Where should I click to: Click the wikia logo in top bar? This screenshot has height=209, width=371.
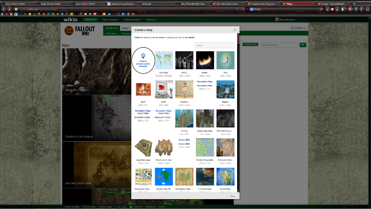70,19
